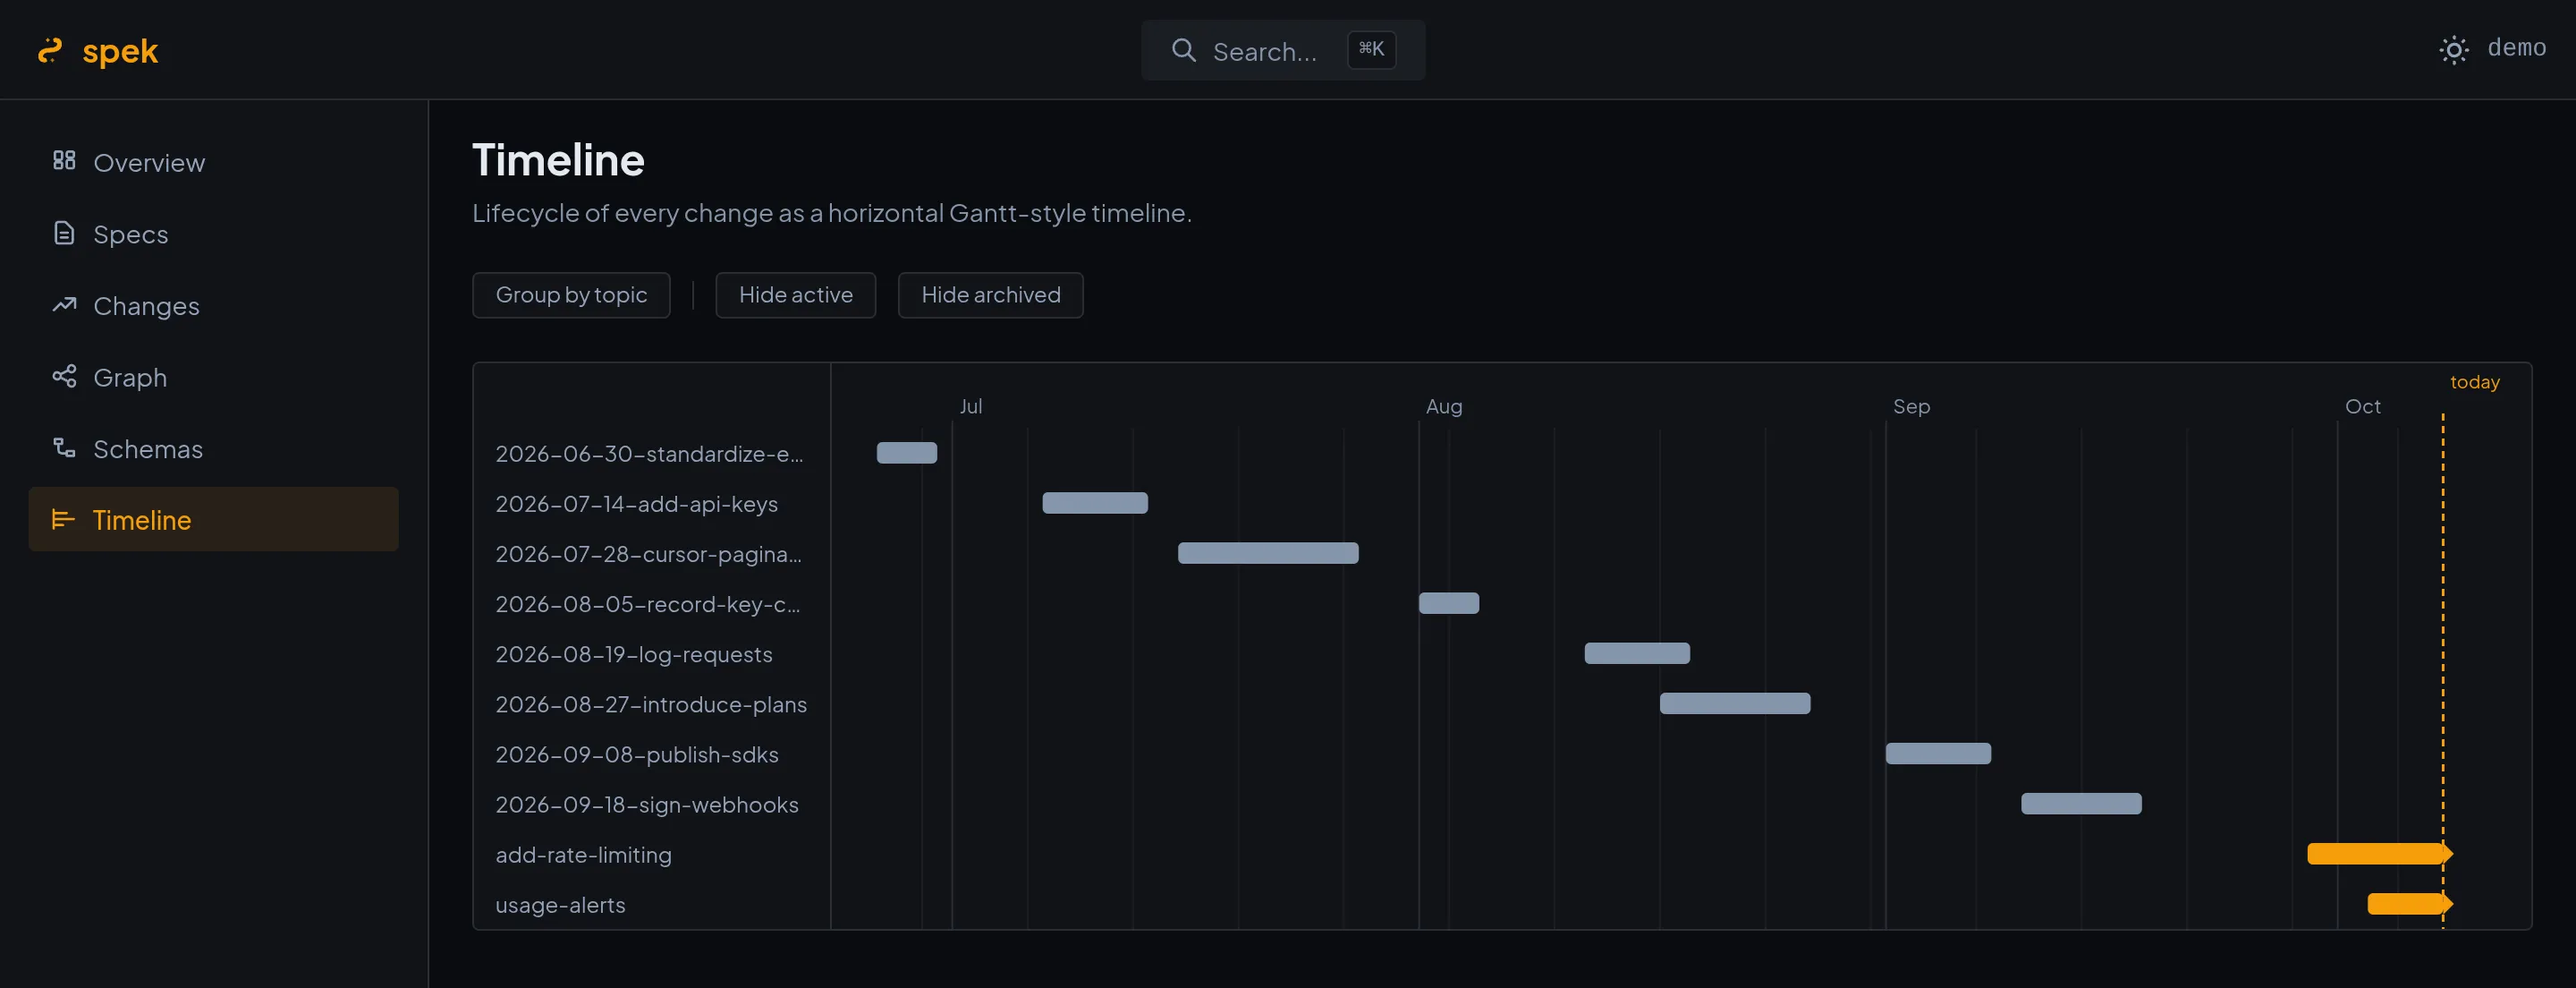Image resolution: width=2576 pixels, height=988 pixels.
Task: Select the orange add-rate-limiting bar
Action: pos(2379,853)
